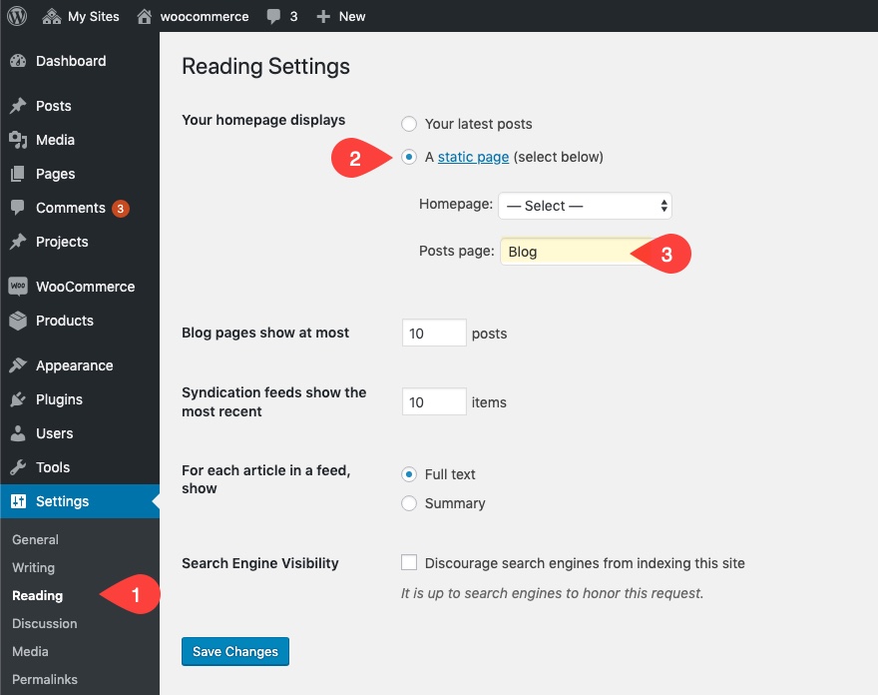Open the comments bubble icon in admin bar
Image resolution: width=878 pixels, height=695 pixels.
pos(273,17)
